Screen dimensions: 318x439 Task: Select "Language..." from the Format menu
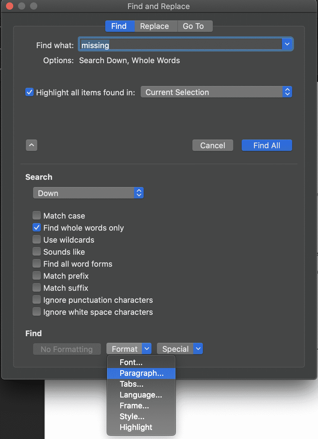point(140,395)
